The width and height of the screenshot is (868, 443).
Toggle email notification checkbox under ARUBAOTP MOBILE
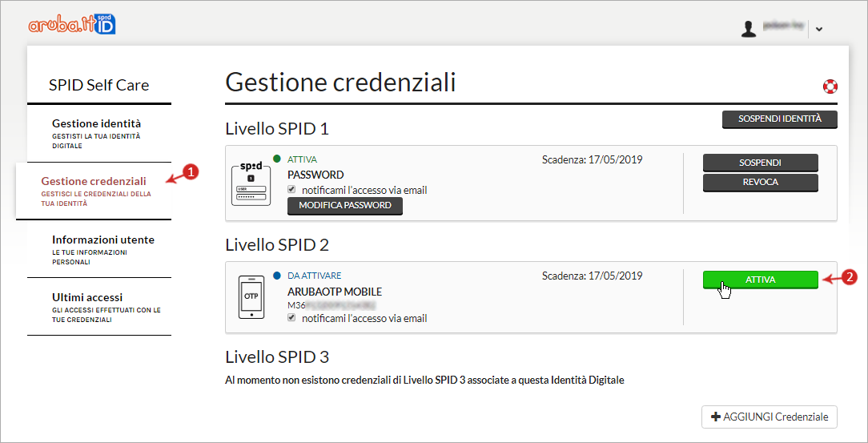pos(293,318)
